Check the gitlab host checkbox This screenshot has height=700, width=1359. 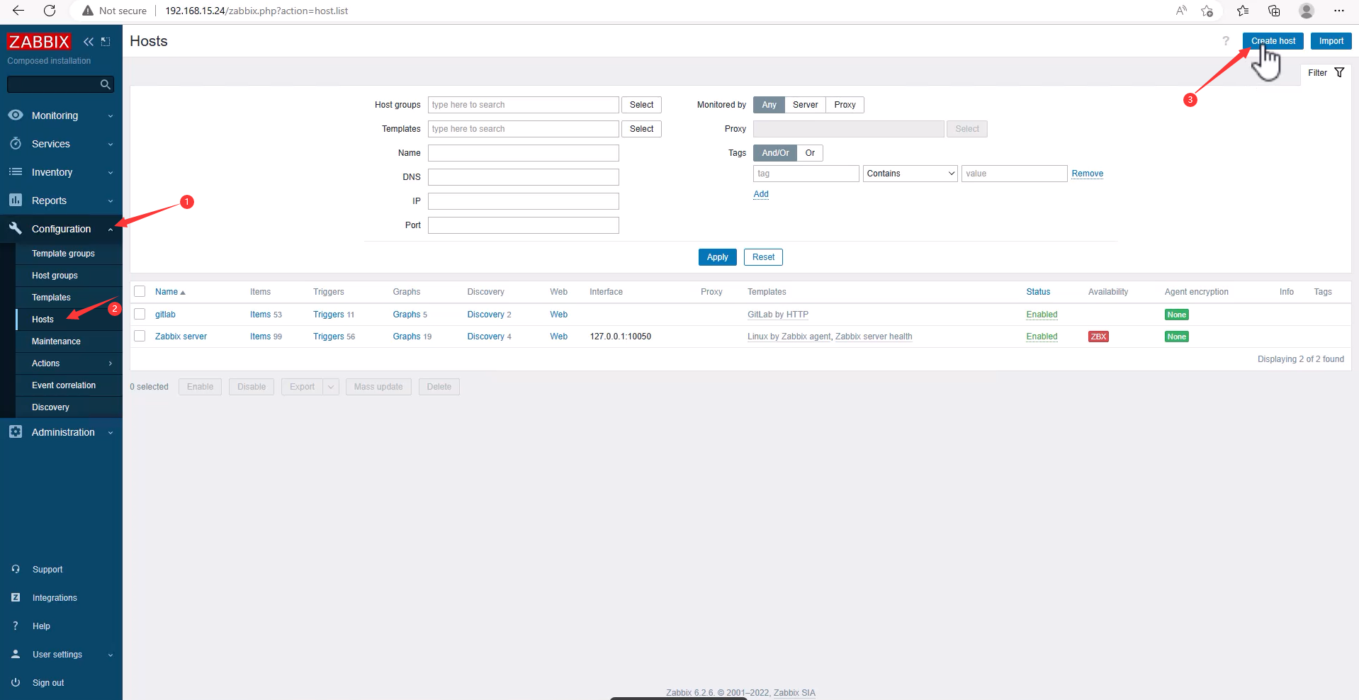click(140, 315)
